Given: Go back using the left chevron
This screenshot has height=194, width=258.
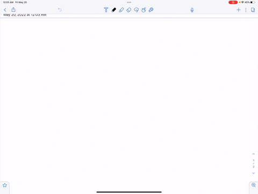Looking at the screenshot, I should pos(5,10).
